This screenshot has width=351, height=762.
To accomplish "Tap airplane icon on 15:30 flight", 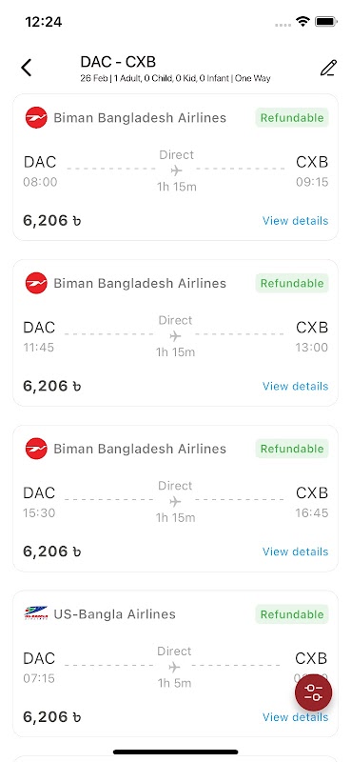I will (175, 502).
